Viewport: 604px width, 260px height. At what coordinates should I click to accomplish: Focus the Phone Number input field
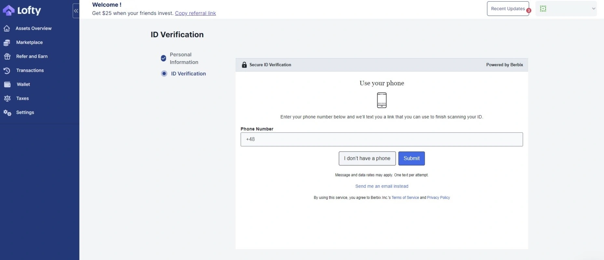[381, 139]
